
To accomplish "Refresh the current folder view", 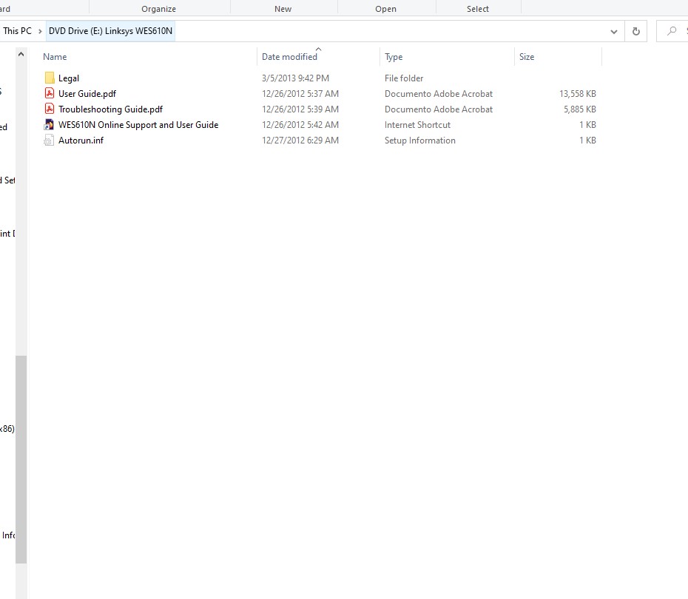I will click(x=635, y=31).
